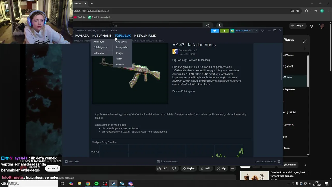Open KÜTÜPHANE tab in Steam
Viewport: 332px width, 187px height.
(102, 36)
